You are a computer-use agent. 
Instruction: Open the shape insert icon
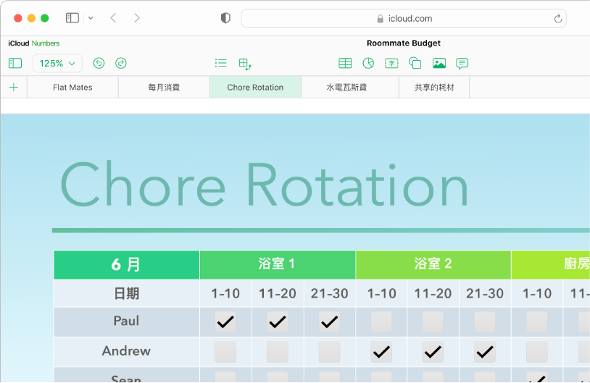[x=415, y=64]
